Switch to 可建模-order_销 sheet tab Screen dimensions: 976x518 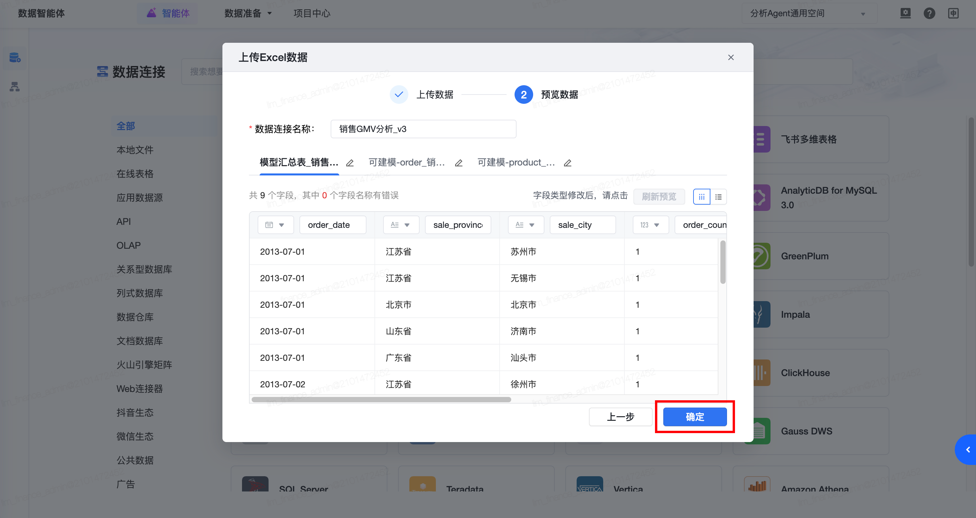click(x=407, y=163)
